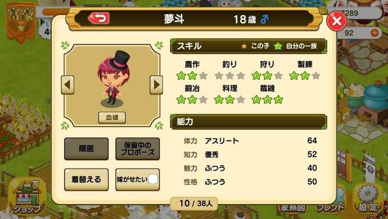
Task: Click the 着替える change clothes button
Action: point(86,180)
